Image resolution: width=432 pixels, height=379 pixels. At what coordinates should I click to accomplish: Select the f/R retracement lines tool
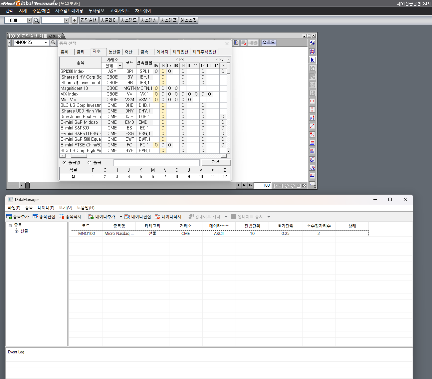[x=312, y=176]
